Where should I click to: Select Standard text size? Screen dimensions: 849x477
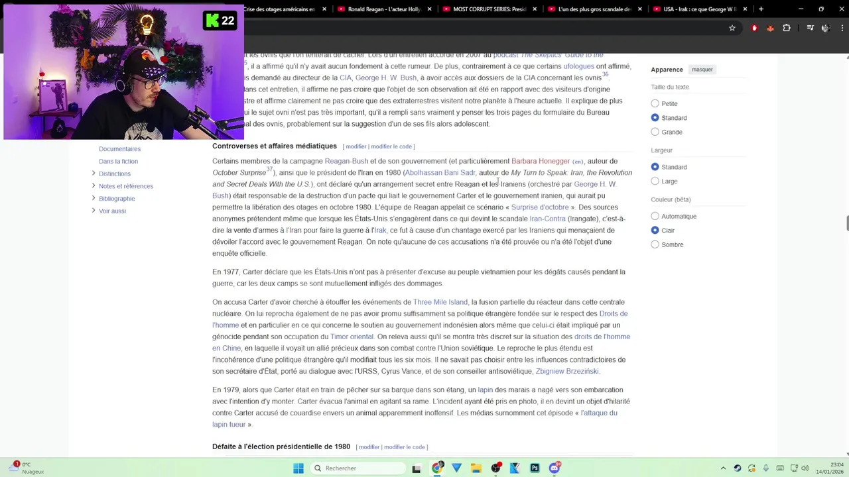[655, 118]
